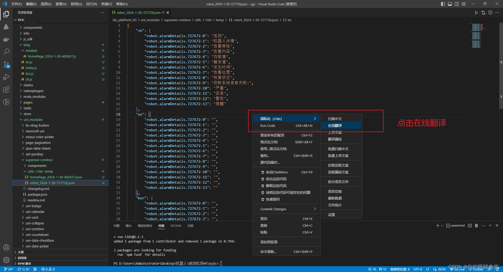
Task: Toggle bottom panel layout icon
Action: pos(450,4)
